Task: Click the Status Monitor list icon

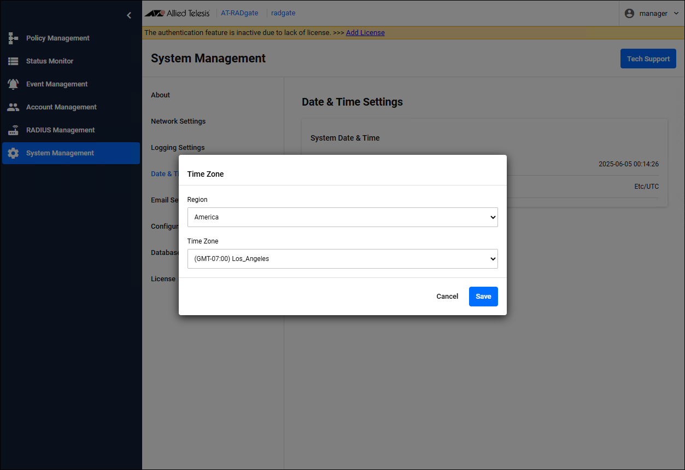Action: [x=13, y=61]
